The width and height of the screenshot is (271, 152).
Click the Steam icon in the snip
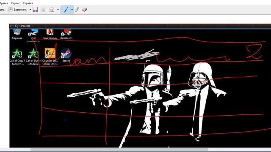66,55
